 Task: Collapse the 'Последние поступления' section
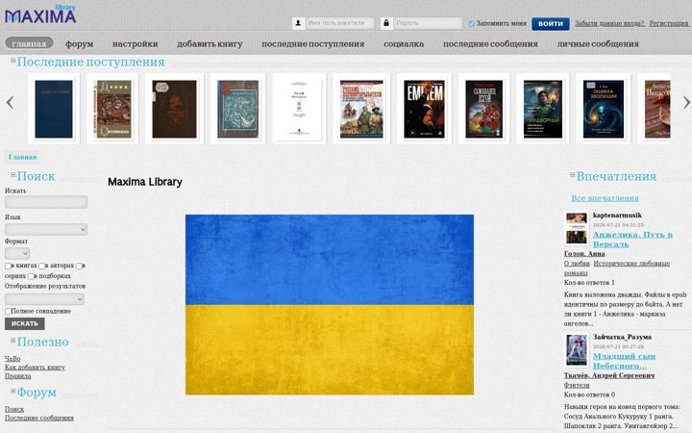pos(13,60)
